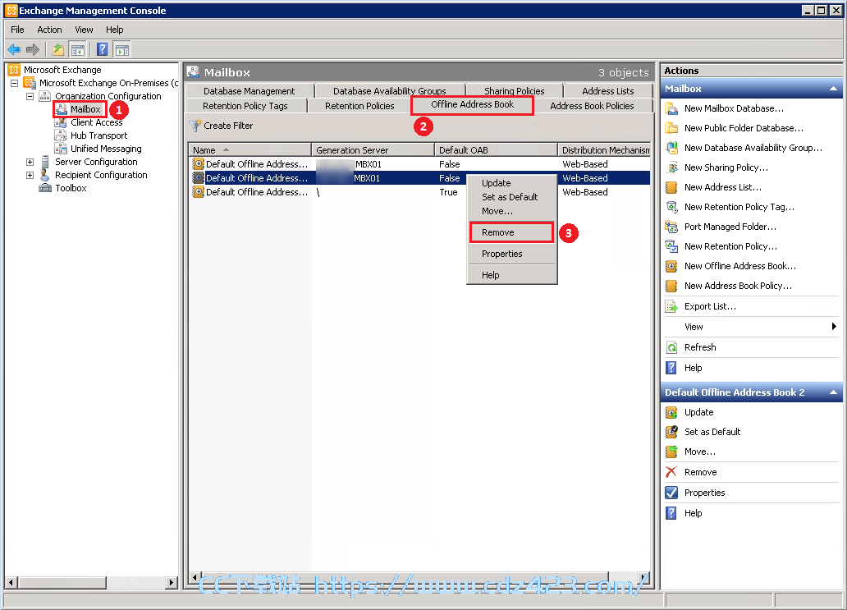Image resolution: width=847 pixels, height=610 pixels.
Task: Choose Properties in the context menu
Action: [x=511, y=254]
